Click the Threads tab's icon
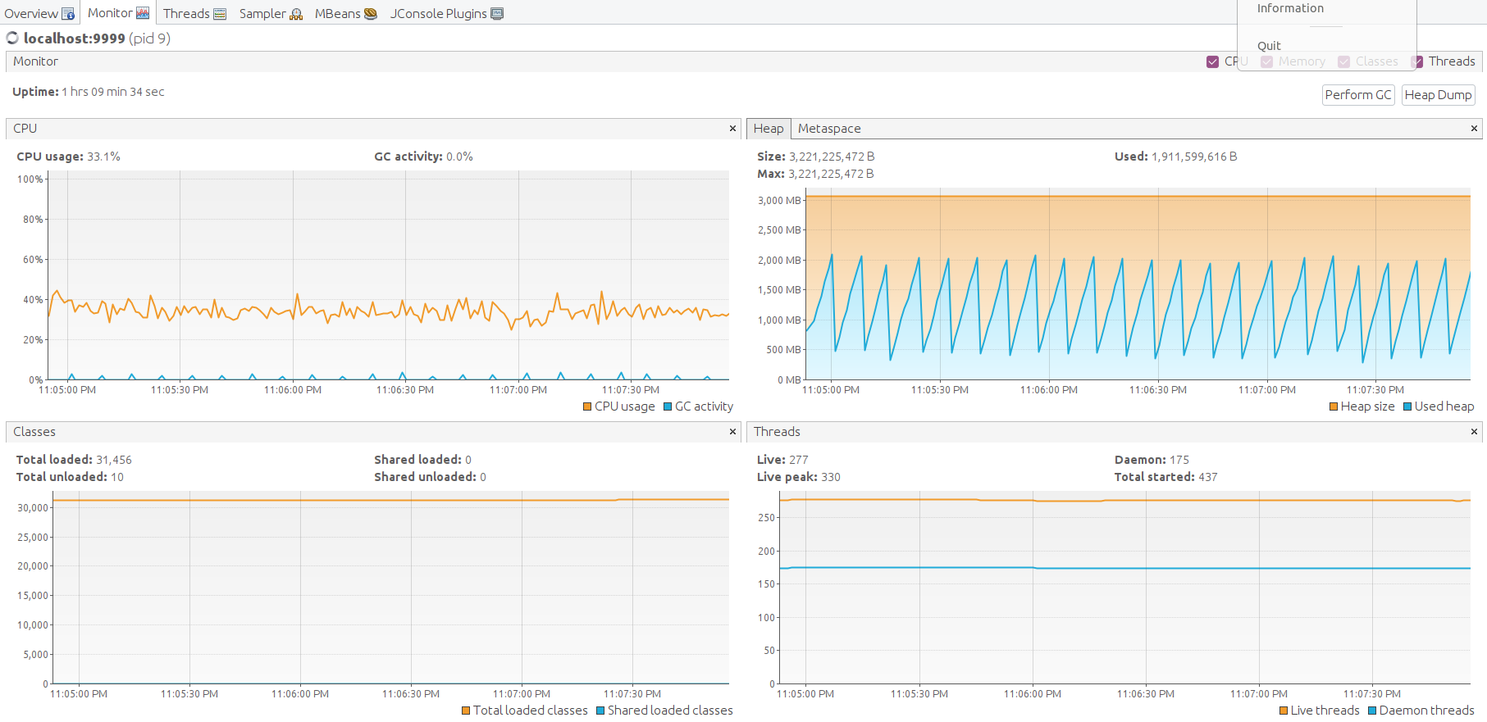Screen dimensions: 1487x722 [220, 14]
